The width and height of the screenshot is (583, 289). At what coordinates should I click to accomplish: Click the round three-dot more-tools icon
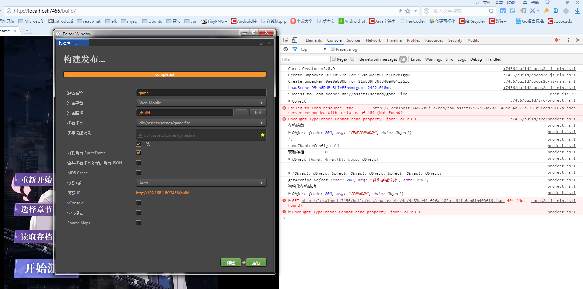coord(566,11)
